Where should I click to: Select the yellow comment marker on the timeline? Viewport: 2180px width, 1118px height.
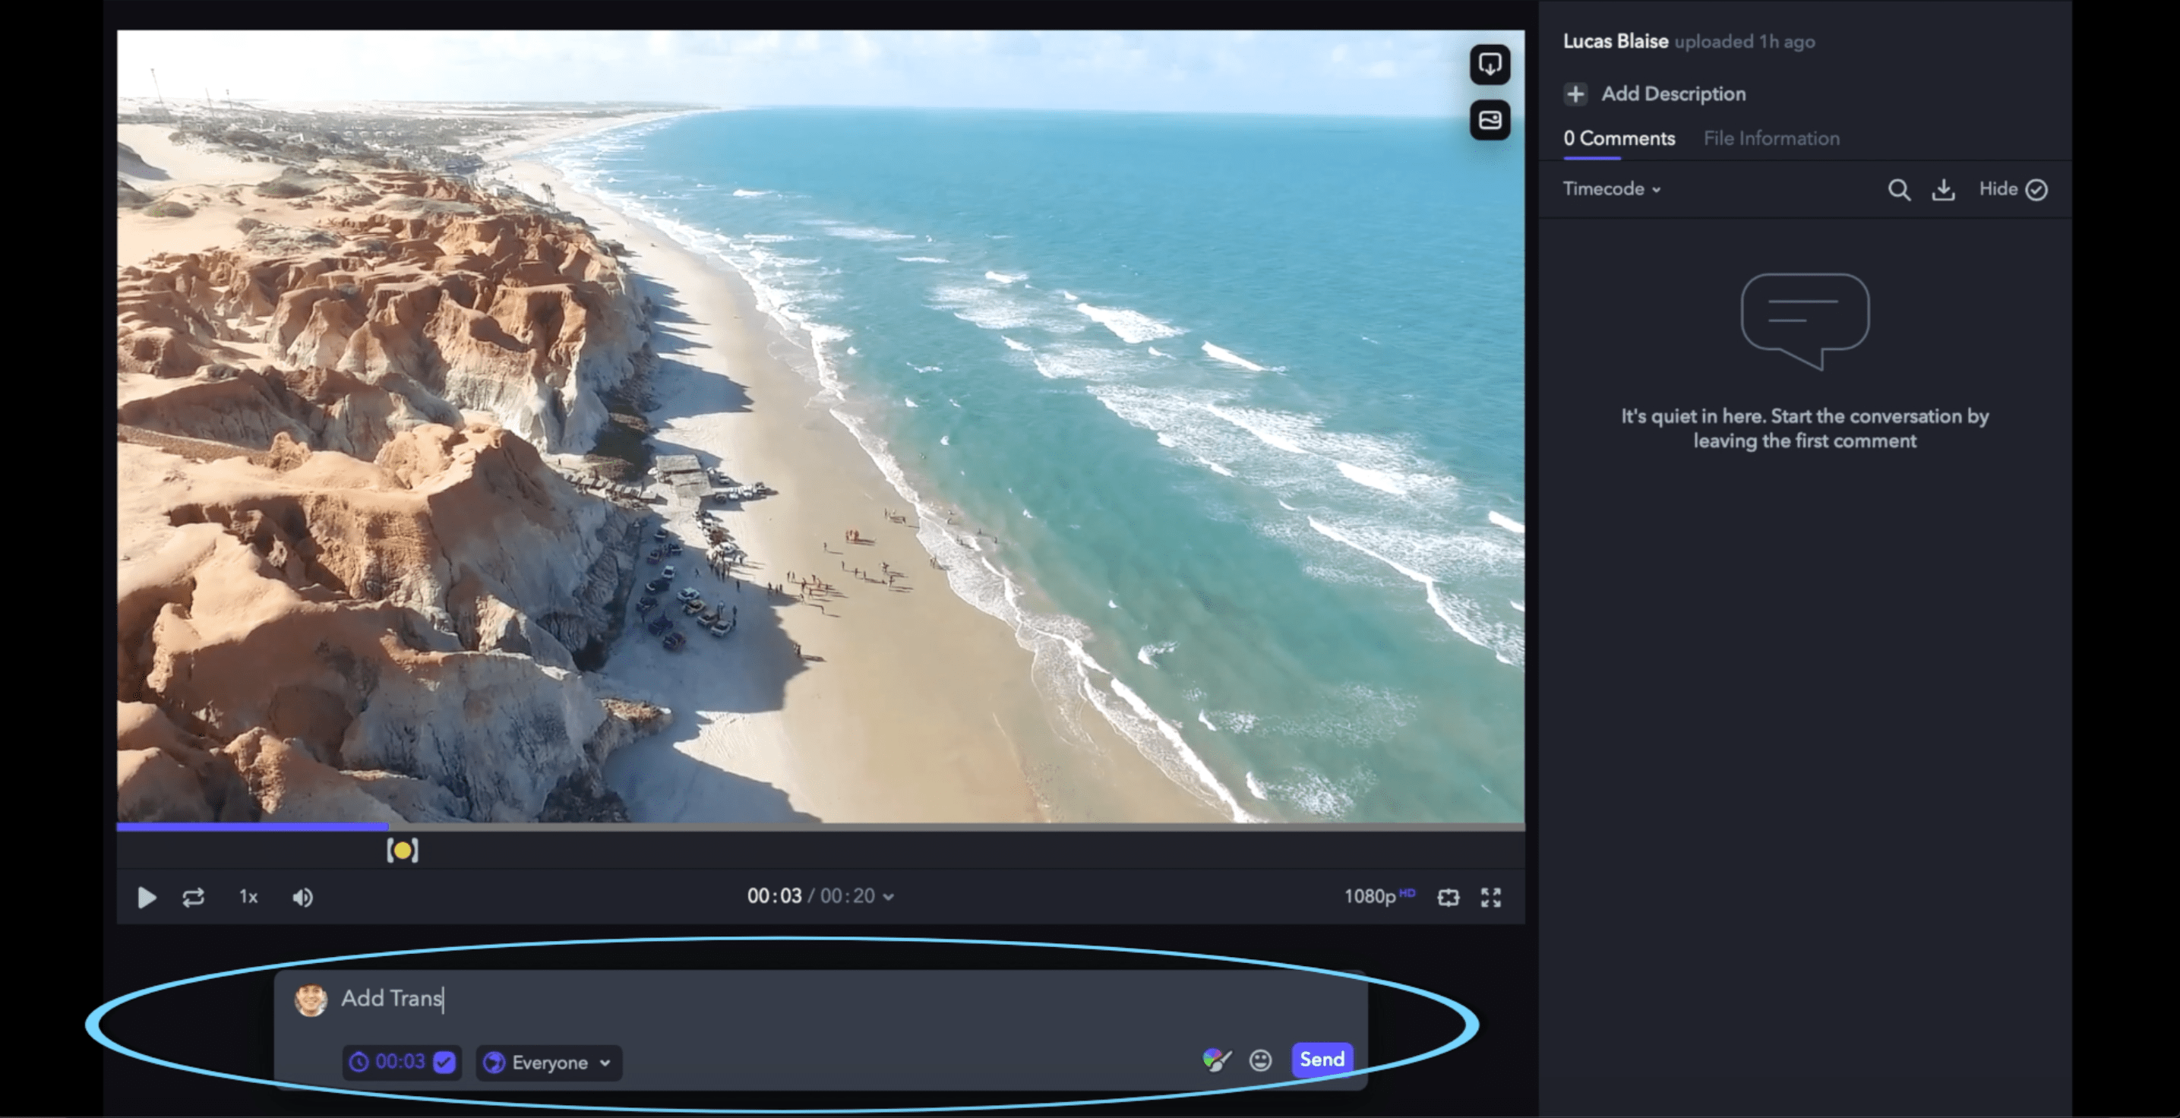click(403, 850)
